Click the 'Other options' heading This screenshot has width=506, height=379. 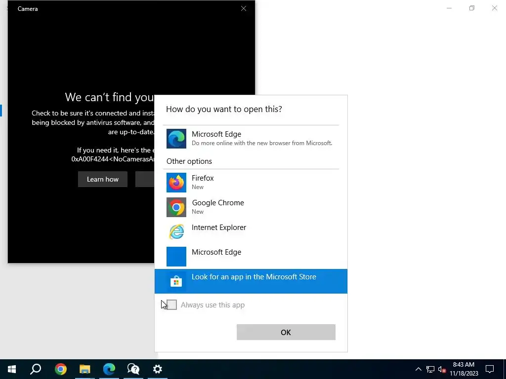(x=189, y=161)
